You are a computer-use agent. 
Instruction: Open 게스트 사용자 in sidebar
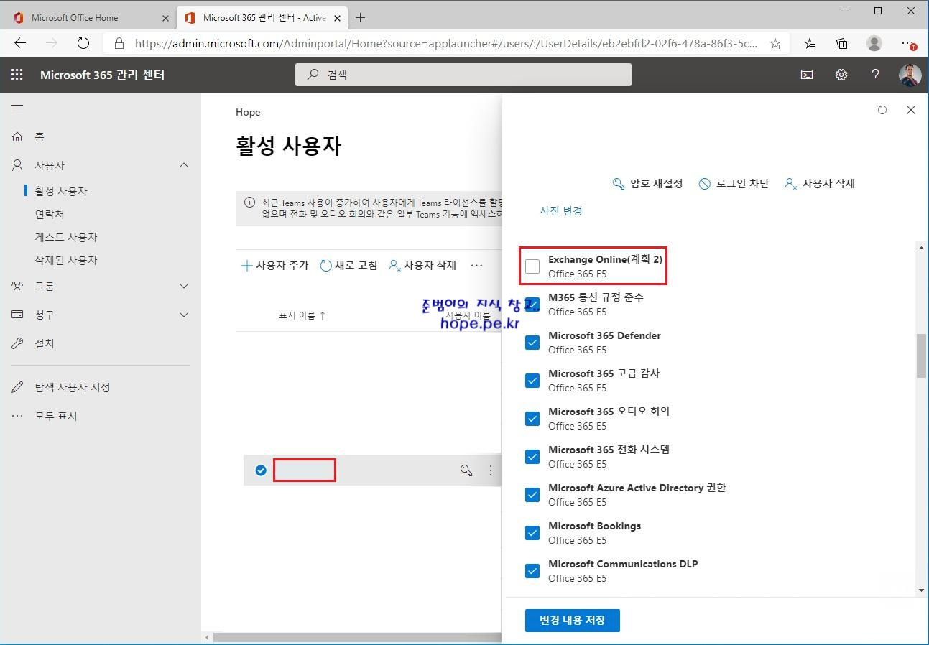(x=66, y=237)
